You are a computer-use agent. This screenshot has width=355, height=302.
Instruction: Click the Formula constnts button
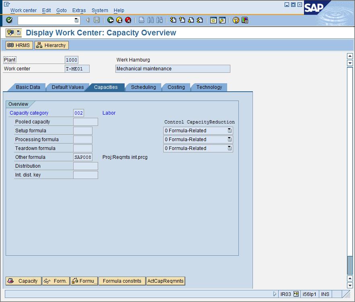coord(122,281)
